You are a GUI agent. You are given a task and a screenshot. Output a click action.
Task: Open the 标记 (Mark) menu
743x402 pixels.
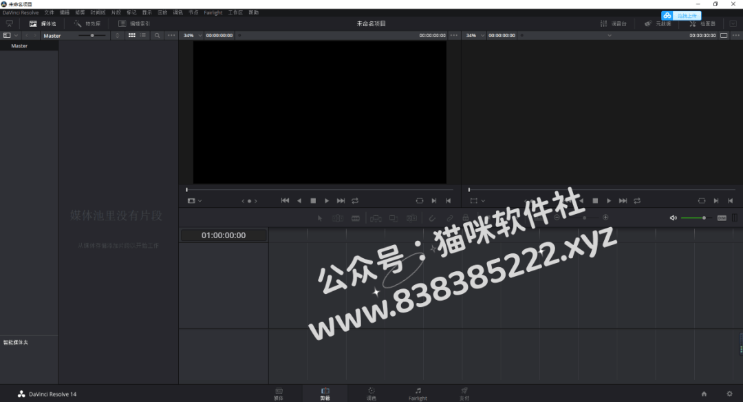[131, 13]
